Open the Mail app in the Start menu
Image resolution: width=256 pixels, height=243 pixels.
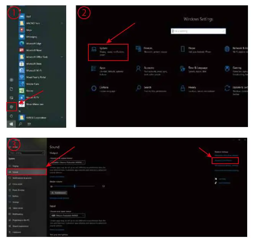pos(25,16)
